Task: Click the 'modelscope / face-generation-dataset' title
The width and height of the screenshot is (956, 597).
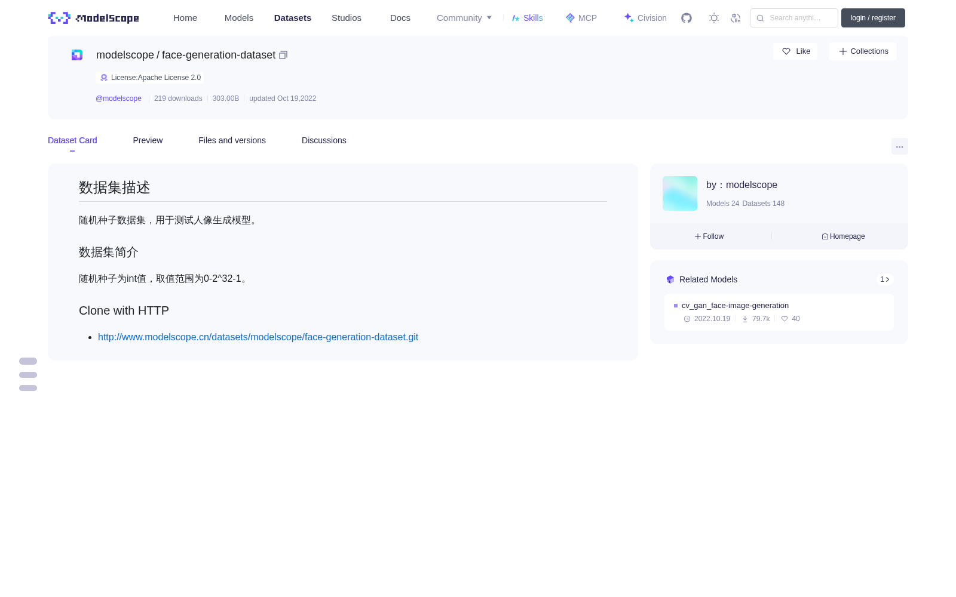Action: tap(186, 55)
